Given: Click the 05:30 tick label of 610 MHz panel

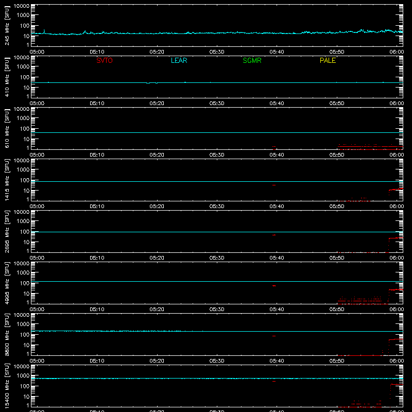Looking at the screenshot, I should (x=217, y=155).
